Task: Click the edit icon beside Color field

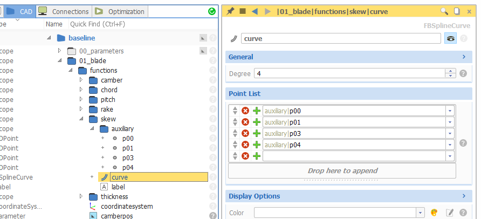Action: coord(450,213)
